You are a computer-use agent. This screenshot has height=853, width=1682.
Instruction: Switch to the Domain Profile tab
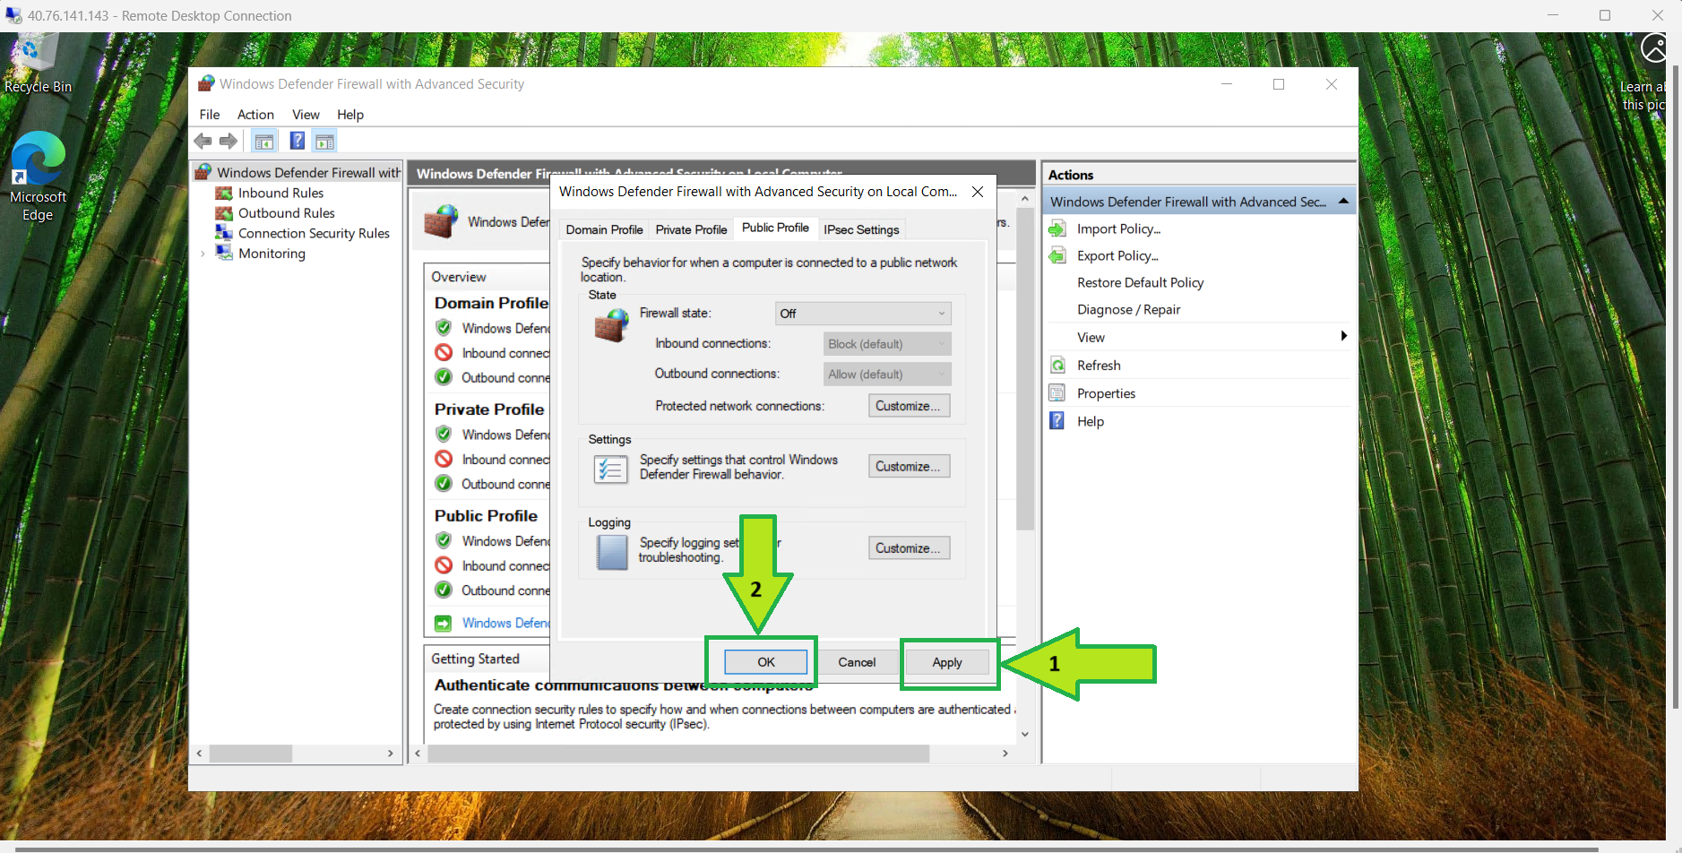(604, 229)
